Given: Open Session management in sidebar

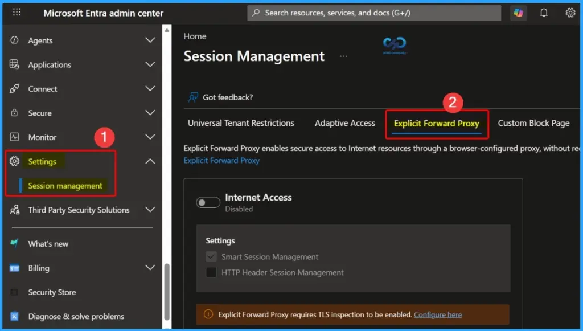Looking at the screenshot, I should coord(65,186).
